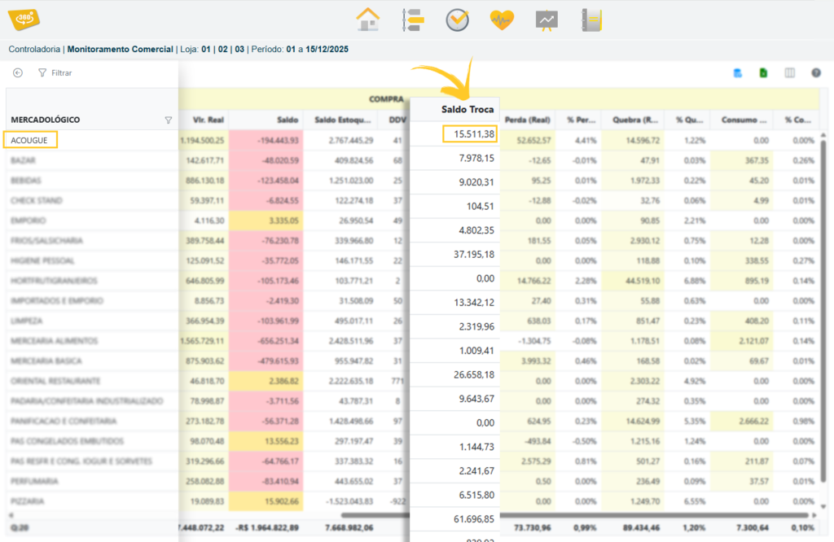
Task: Click the workflow tree diagram icon
Action: coord(412,20)
